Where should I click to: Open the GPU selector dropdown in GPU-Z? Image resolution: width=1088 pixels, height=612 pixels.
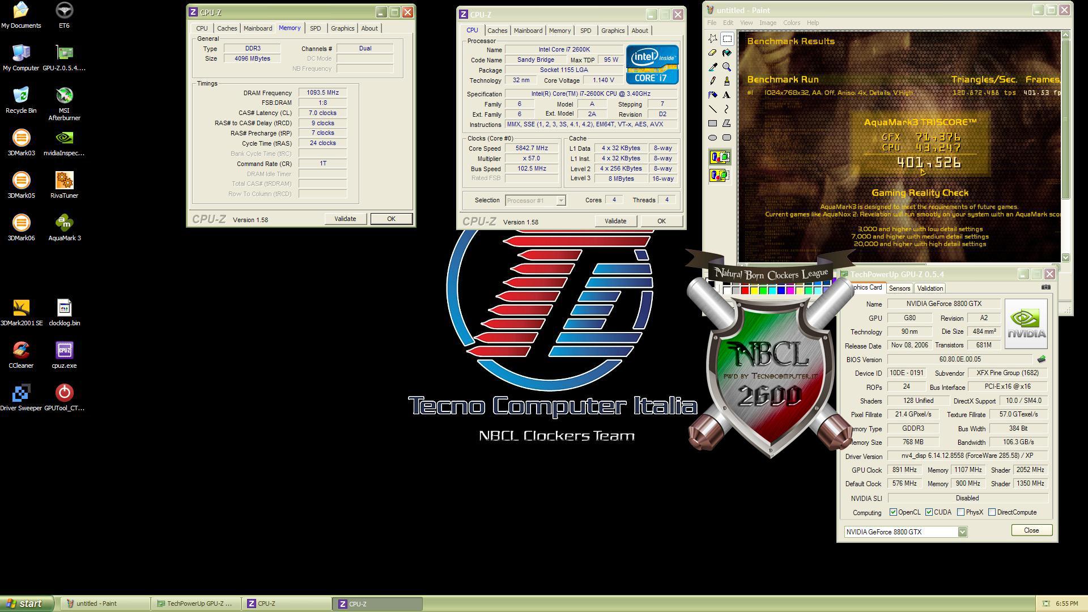click(x=962, y=532)
